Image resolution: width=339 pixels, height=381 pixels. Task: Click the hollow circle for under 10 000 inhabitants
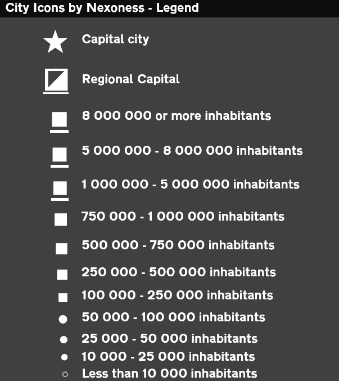point(65,374)
